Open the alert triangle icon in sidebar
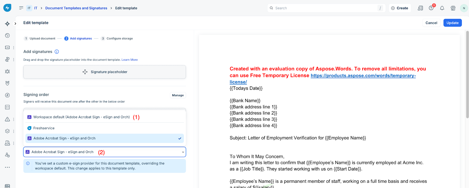469x188 pixels. (x=7, y=119)
